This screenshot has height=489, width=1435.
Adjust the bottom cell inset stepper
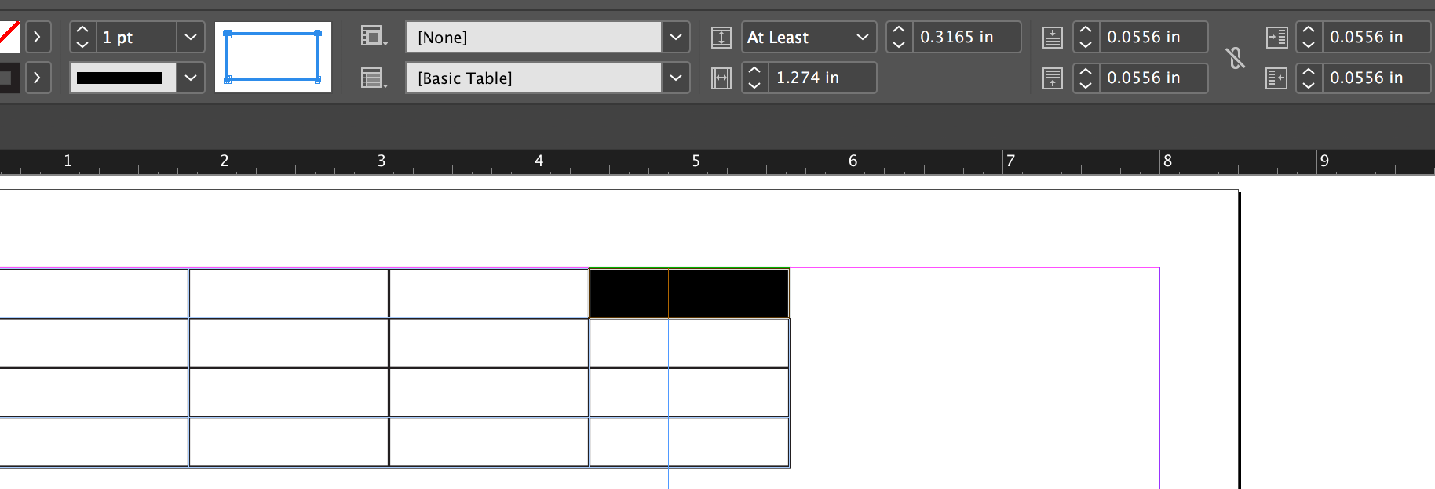point(1086,78)
